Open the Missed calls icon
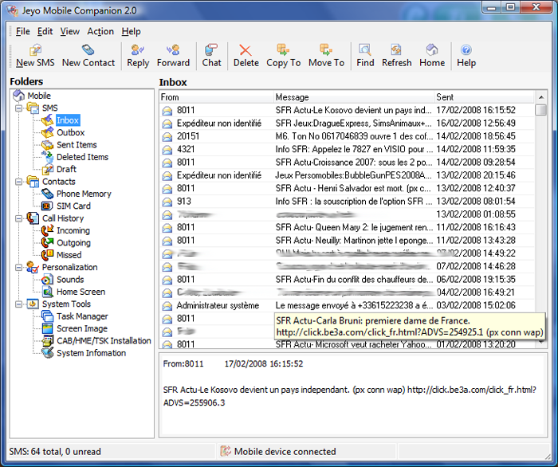The width and height of the screenshot is (558, 467). click(x=47, y=255)
